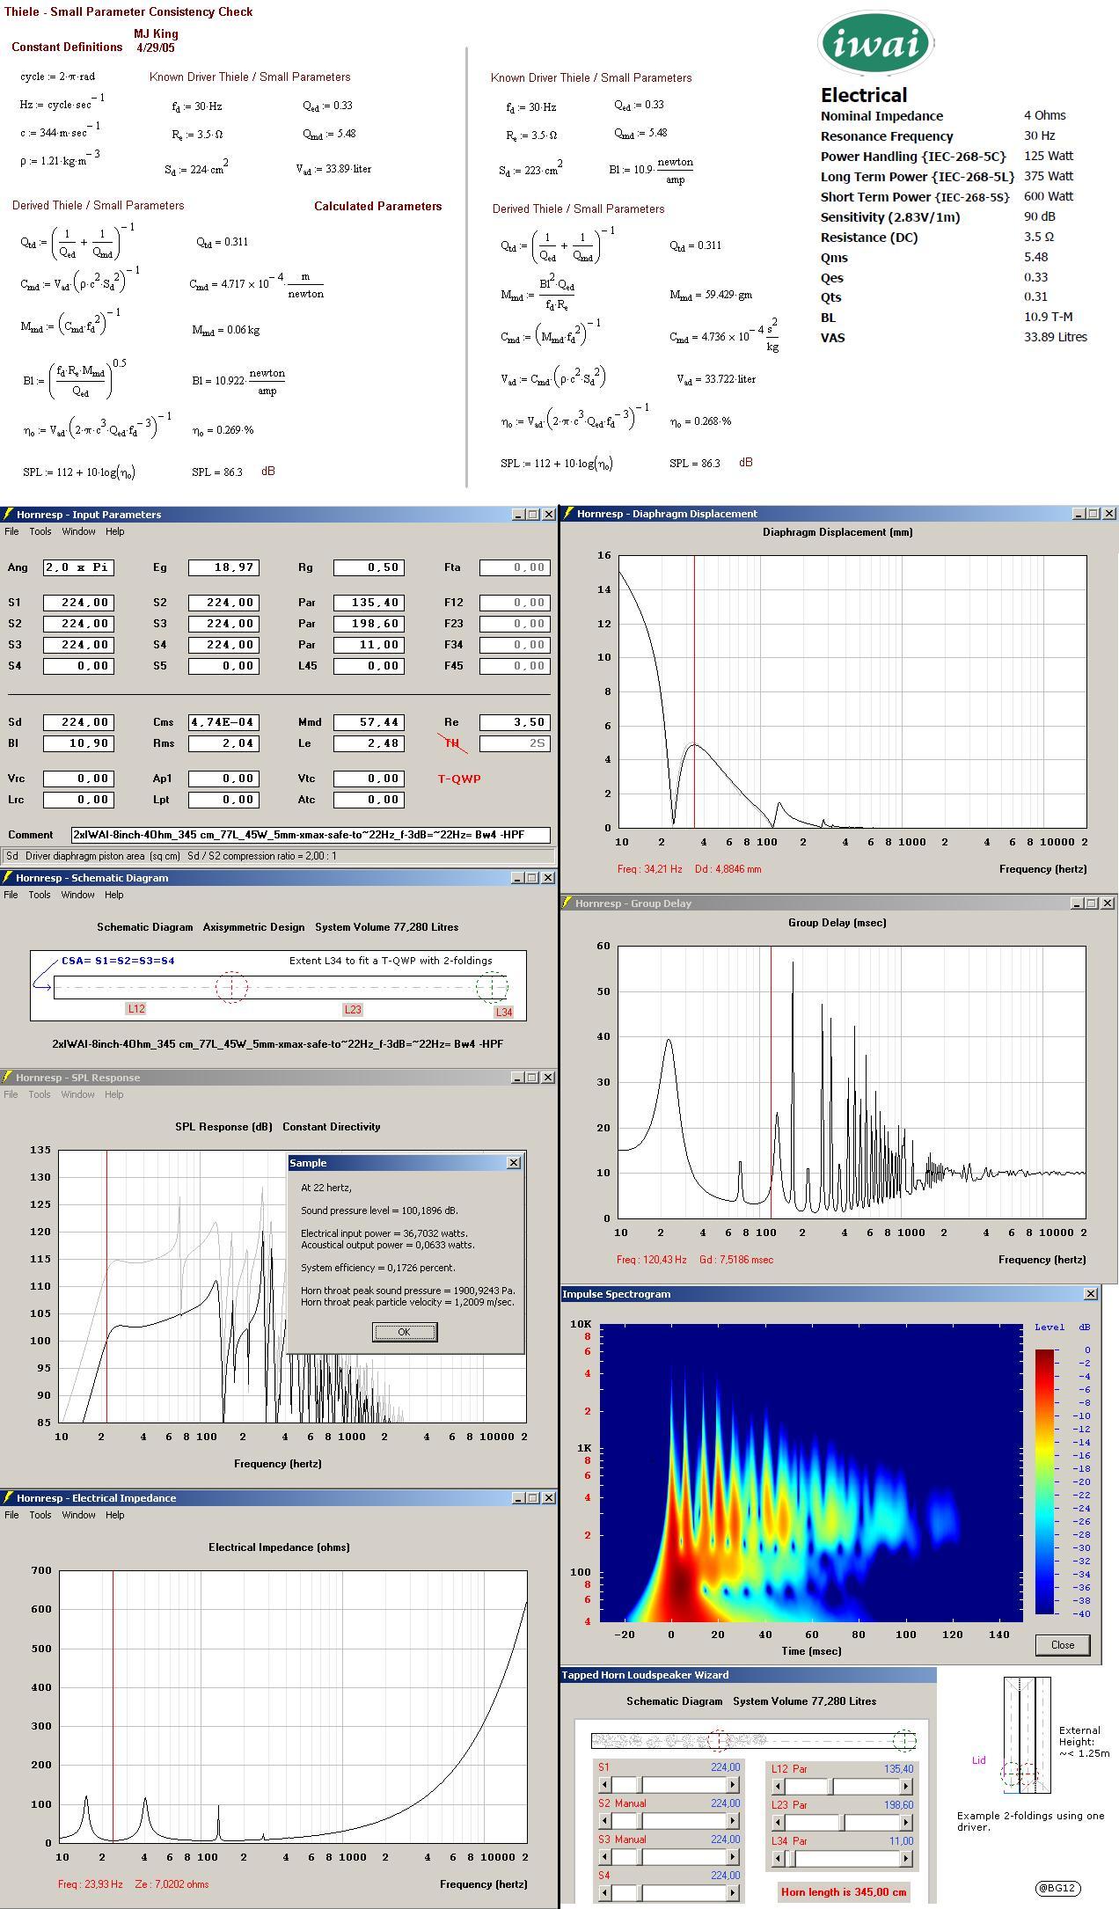Open File menu in Schematic Diagram window
1119x1909 pixels.
tap(11, 895)
